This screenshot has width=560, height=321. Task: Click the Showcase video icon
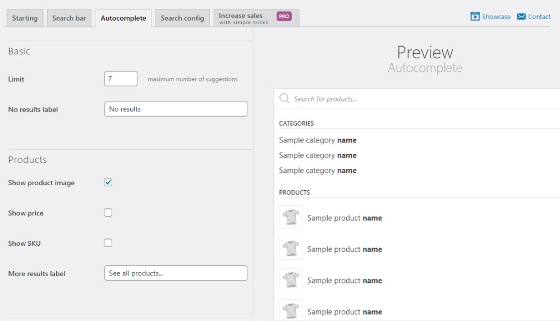tap(475, 17)
